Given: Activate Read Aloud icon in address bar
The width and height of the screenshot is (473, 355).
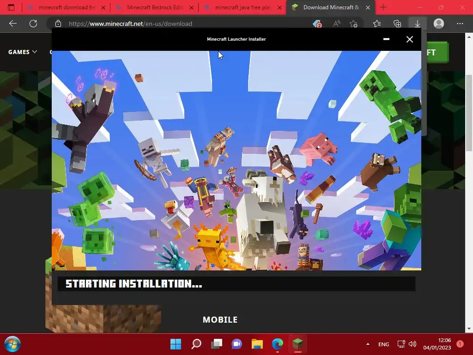Looking at the screenshot, I should tap(337, 24).
